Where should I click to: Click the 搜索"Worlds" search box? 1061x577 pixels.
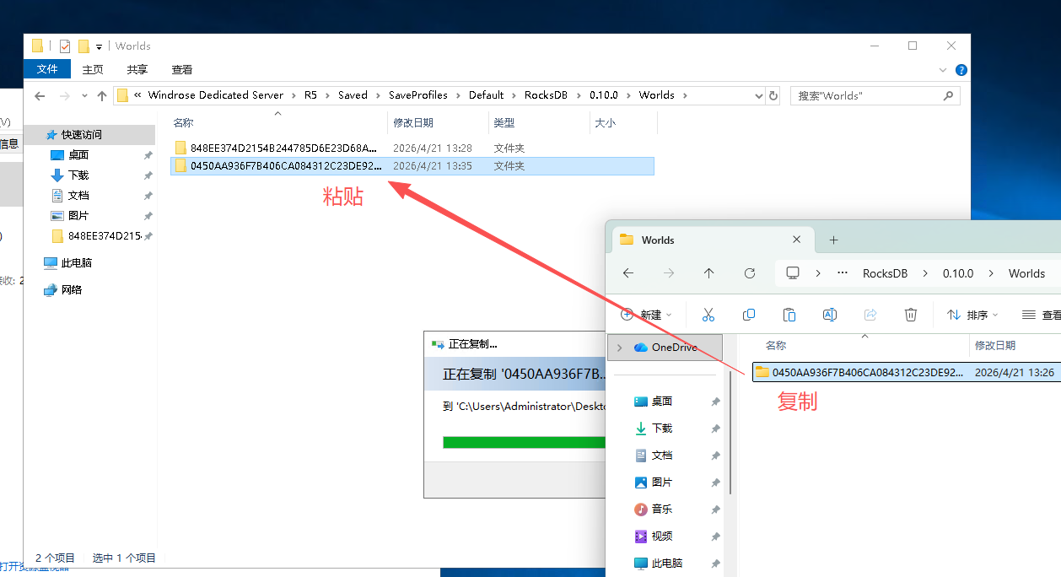pos(867,95)
